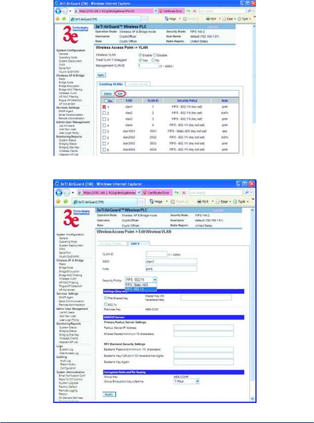
Task: Click Back arrow in Edit Wireless VLAN window
Action: (59, 192)
